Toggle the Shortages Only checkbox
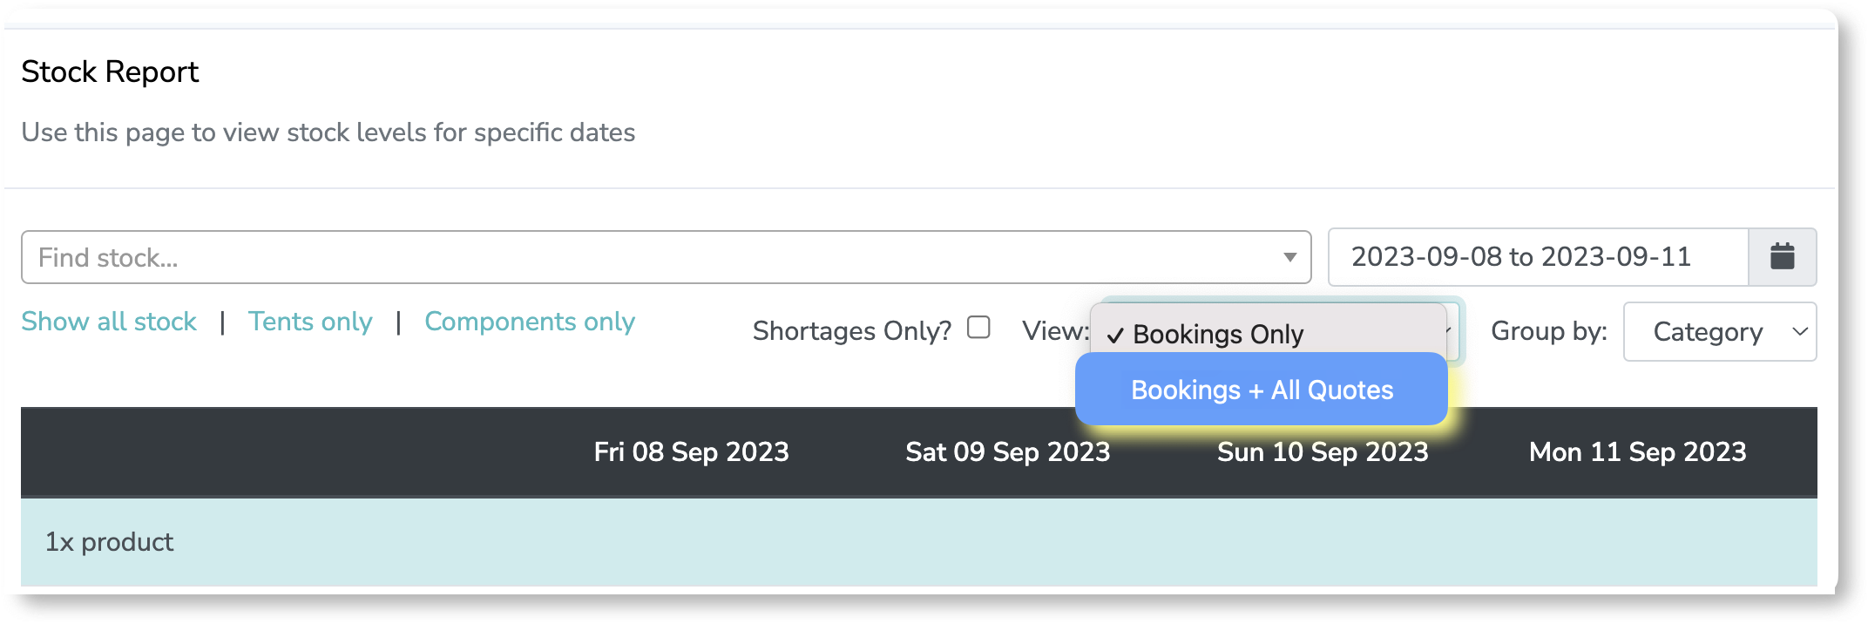This screenshot has height=624, width=1868. coord(978,328)
